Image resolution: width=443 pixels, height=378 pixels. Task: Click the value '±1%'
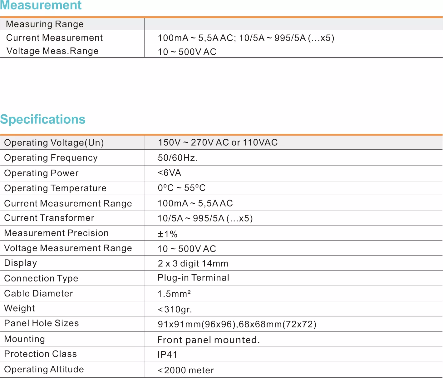click(168, 234)
